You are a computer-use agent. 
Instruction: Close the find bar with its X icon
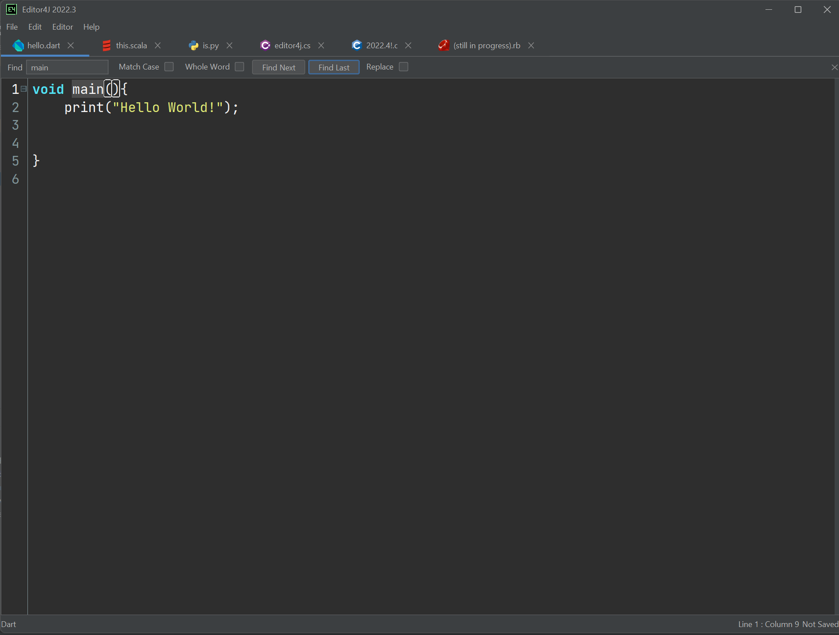834,67
